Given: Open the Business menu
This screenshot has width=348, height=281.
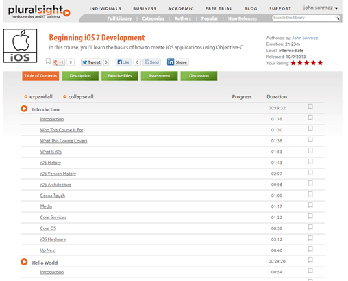Looking at the screenshot, I should coord(145,8).
